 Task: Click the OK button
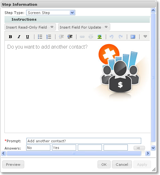[x=104, y=165]
